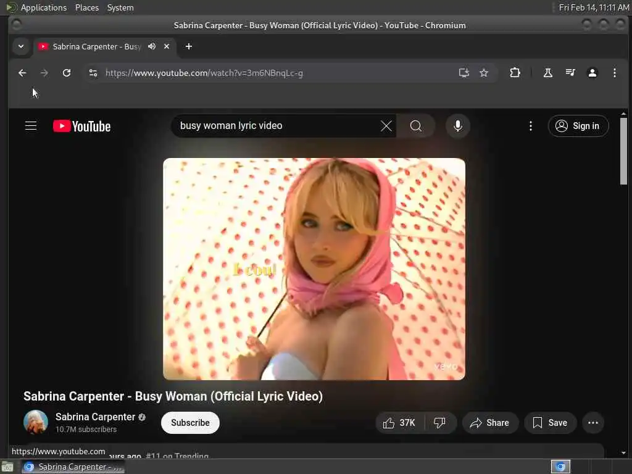
Task: Click the 10.7M subscribers text
Action: point(86,430)
